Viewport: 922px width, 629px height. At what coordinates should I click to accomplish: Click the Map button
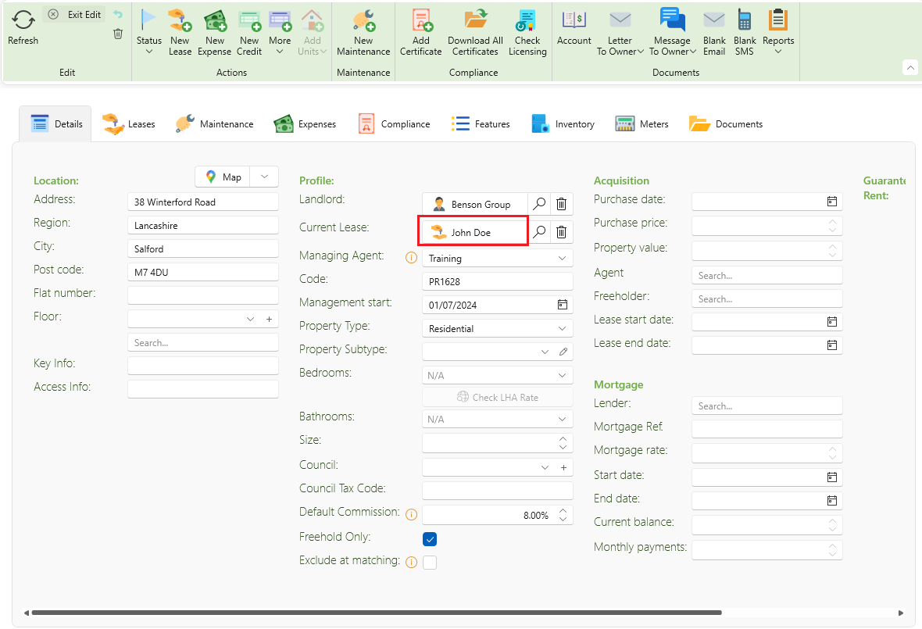click(x=223, y=177)
